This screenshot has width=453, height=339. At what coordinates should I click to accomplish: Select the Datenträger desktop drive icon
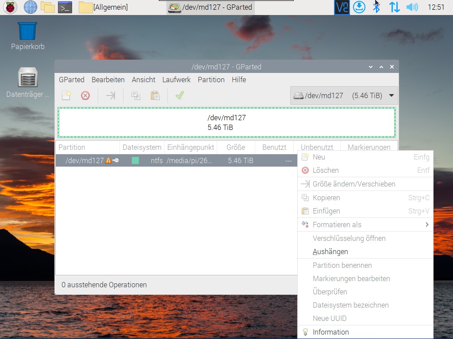tap(28, 83)
